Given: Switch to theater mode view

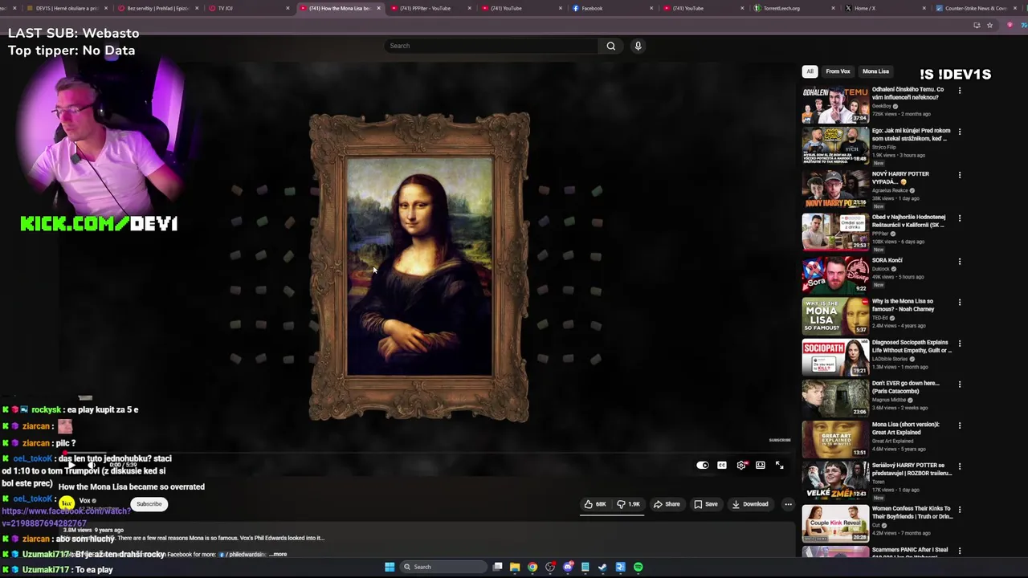Looking at the screenshot, I should pyautogui.click(x=761, y=465).
